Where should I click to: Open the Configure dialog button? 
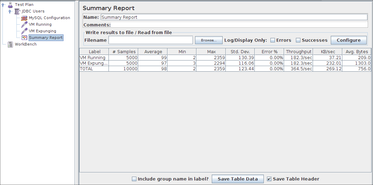[348, 40]
